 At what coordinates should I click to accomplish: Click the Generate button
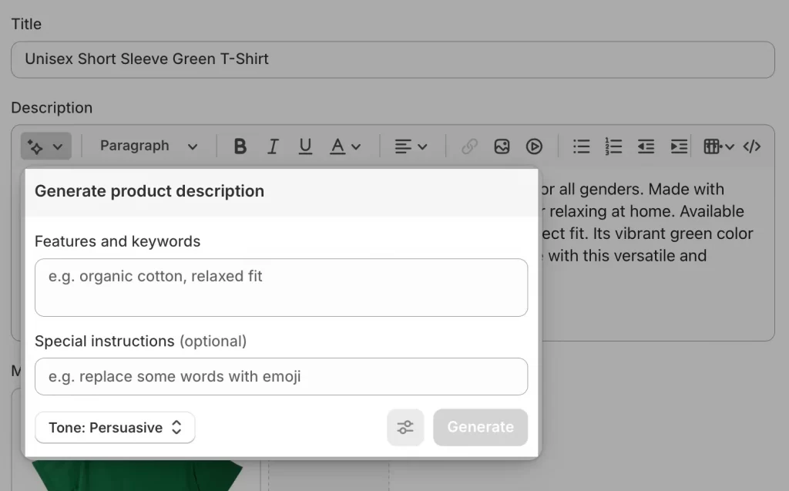(480, 427)
